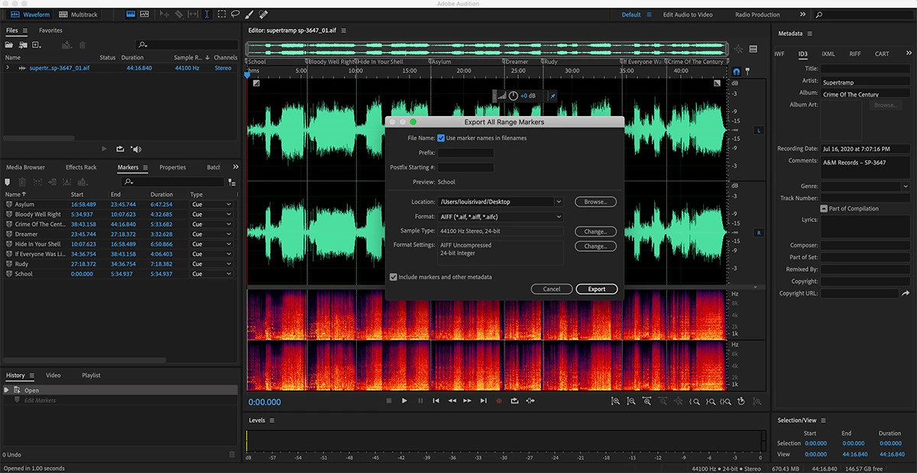Click the New File icon in Files panel

tap(37, 45)
